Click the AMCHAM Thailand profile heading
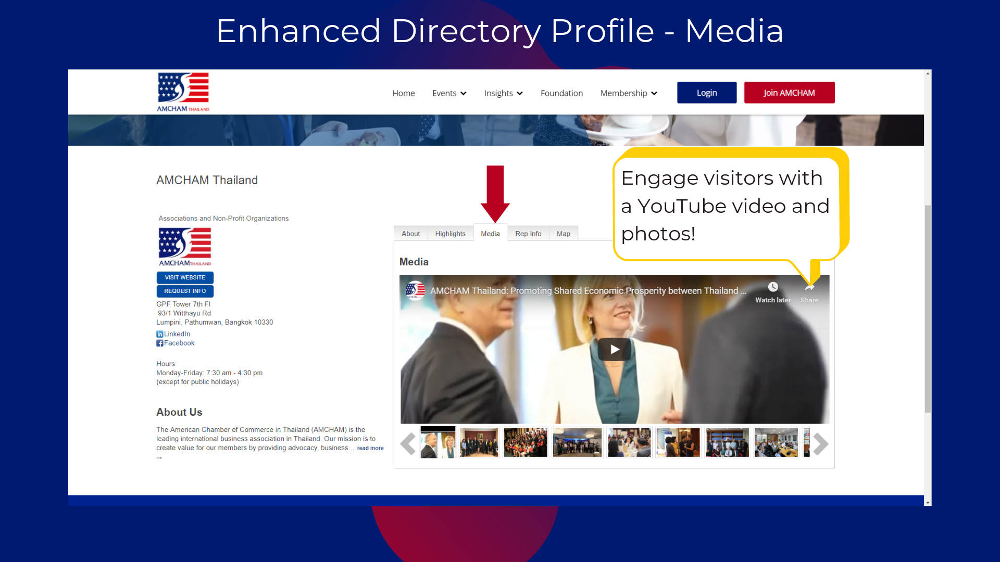 pos(207,180)
